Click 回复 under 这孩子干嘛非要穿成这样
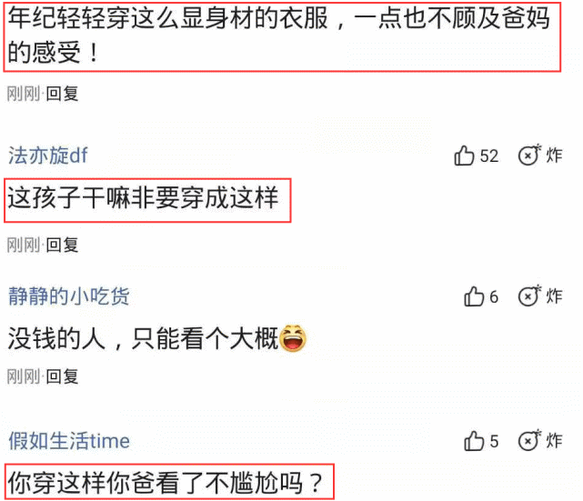This screenshot has width=583, height=501. pyautogui.click(x=62, y=245)
